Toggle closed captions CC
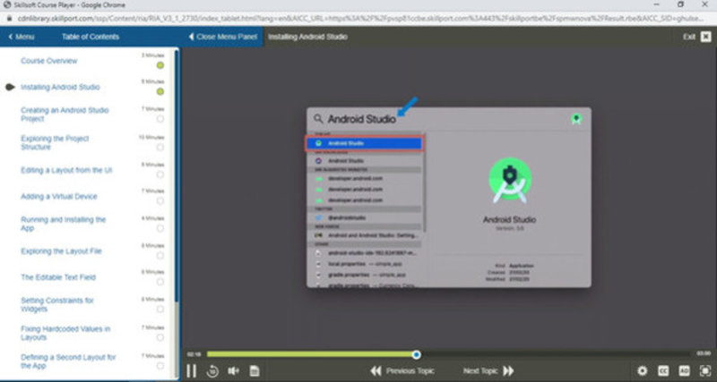 [663, 370]
